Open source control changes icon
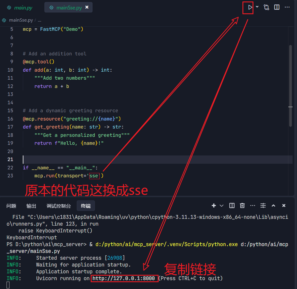The width and height of the screenshot is (297, 289). 266,7
